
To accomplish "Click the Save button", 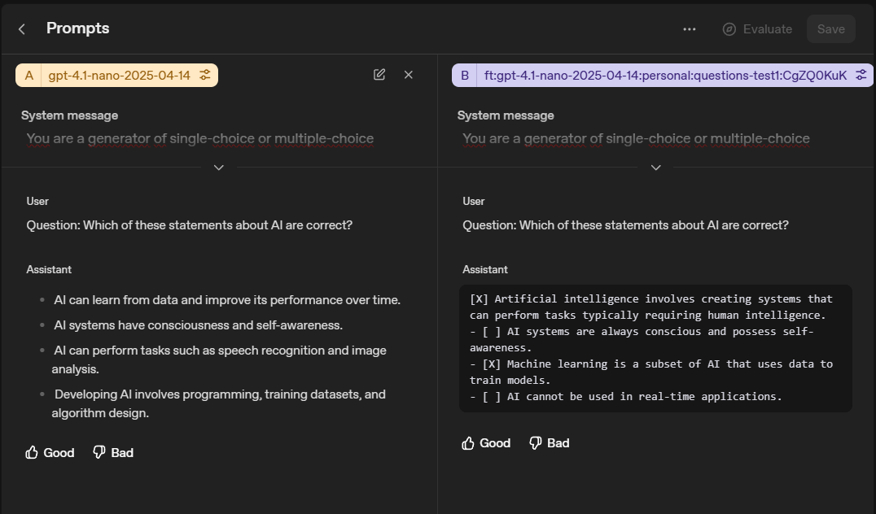I will (830, 28).
